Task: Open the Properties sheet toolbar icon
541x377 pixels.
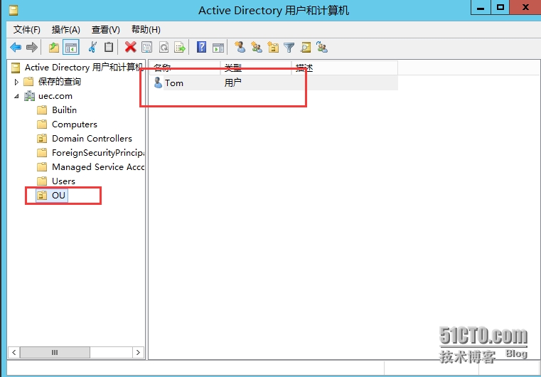Action: pyautogui.click(x=147, y=47)
